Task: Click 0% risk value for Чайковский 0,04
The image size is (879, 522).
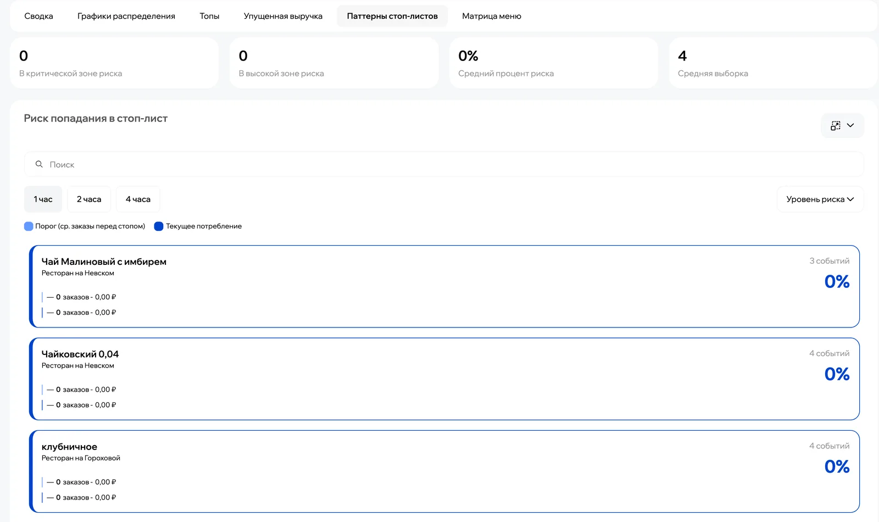Action: [x=837, y=374]
